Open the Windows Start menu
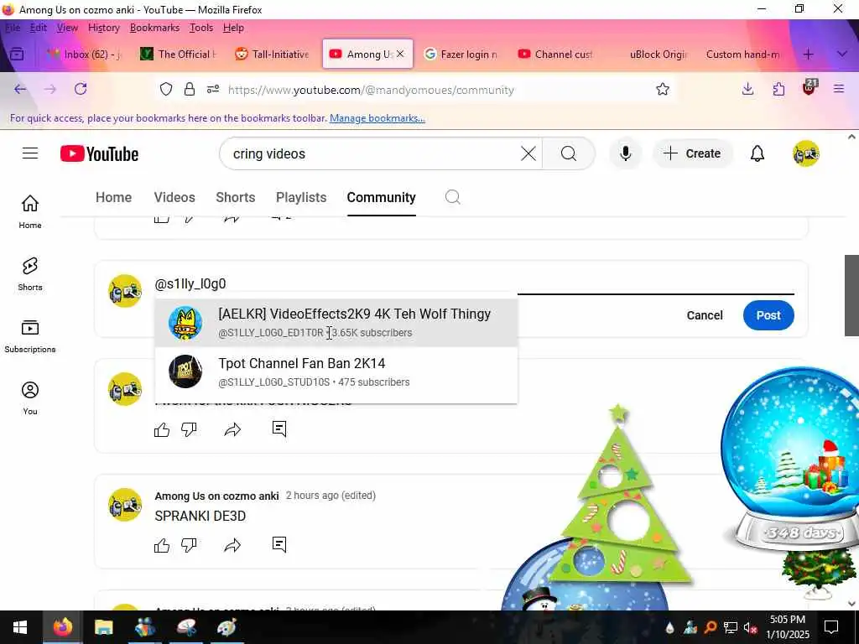This screenshot has width=859, height=644. click(20, 627)
